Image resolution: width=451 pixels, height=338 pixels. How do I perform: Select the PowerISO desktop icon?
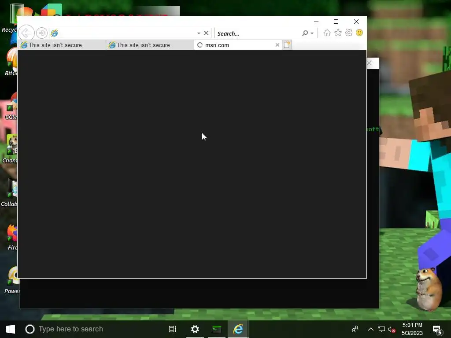pos(11,280)
